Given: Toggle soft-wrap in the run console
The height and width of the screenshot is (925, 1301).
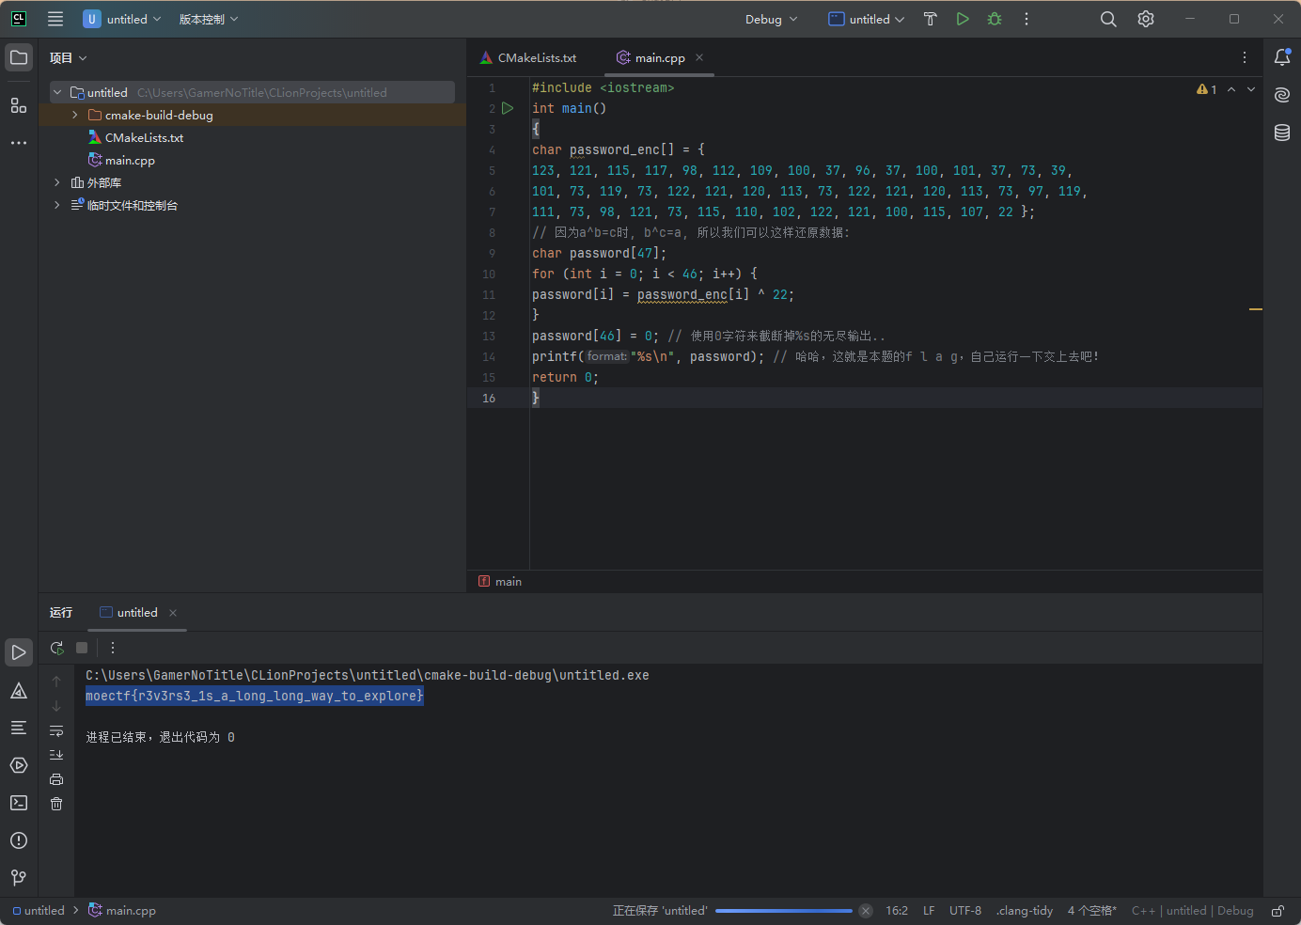Looking at the screenshot, I should pyautogui.click(x=56, y=730).
